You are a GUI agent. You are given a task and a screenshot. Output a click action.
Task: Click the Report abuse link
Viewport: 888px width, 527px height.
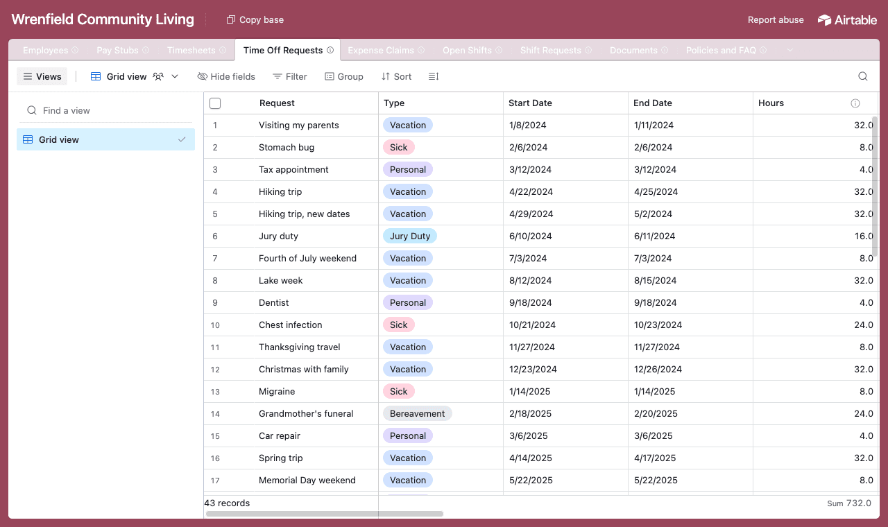point(776,20)
